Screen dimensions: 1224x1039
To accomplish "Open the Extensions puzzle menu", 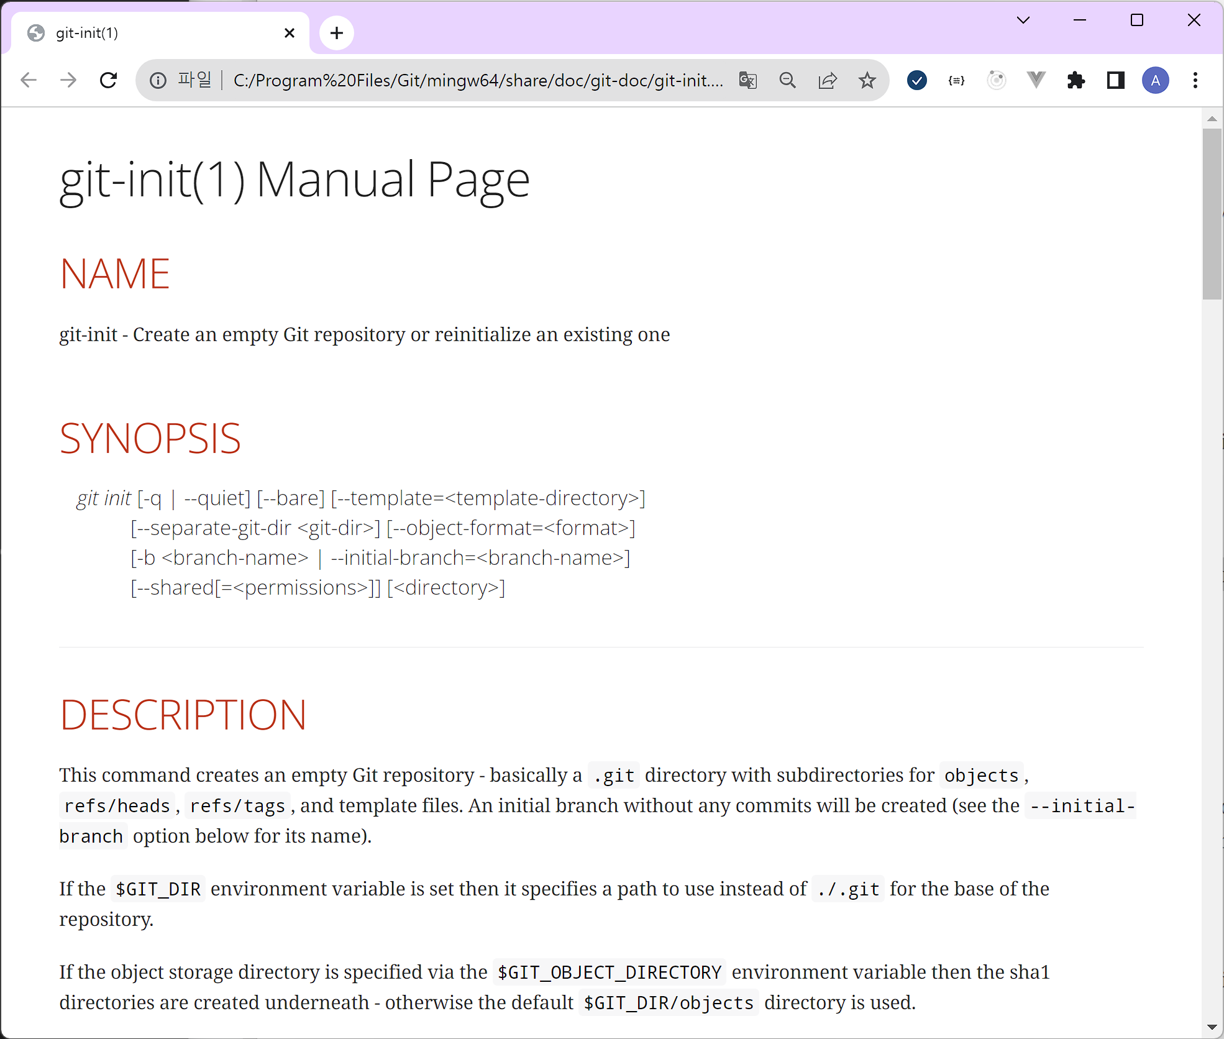I will [1076, 80].
